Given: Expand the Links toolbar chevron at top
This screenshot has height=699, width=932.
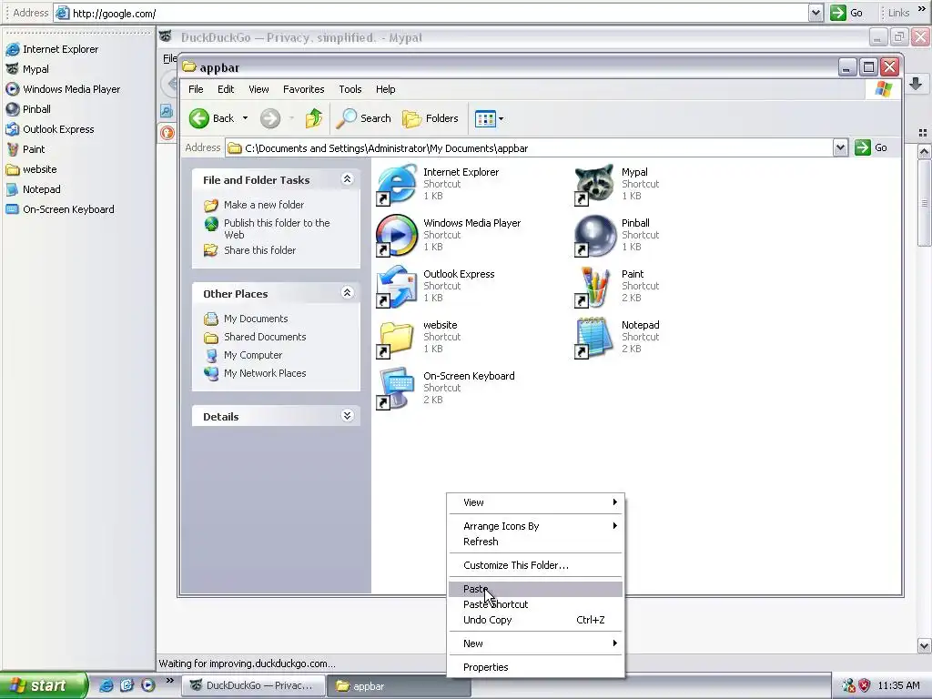Looking at the screenshot, I should [x=921, y=11].
